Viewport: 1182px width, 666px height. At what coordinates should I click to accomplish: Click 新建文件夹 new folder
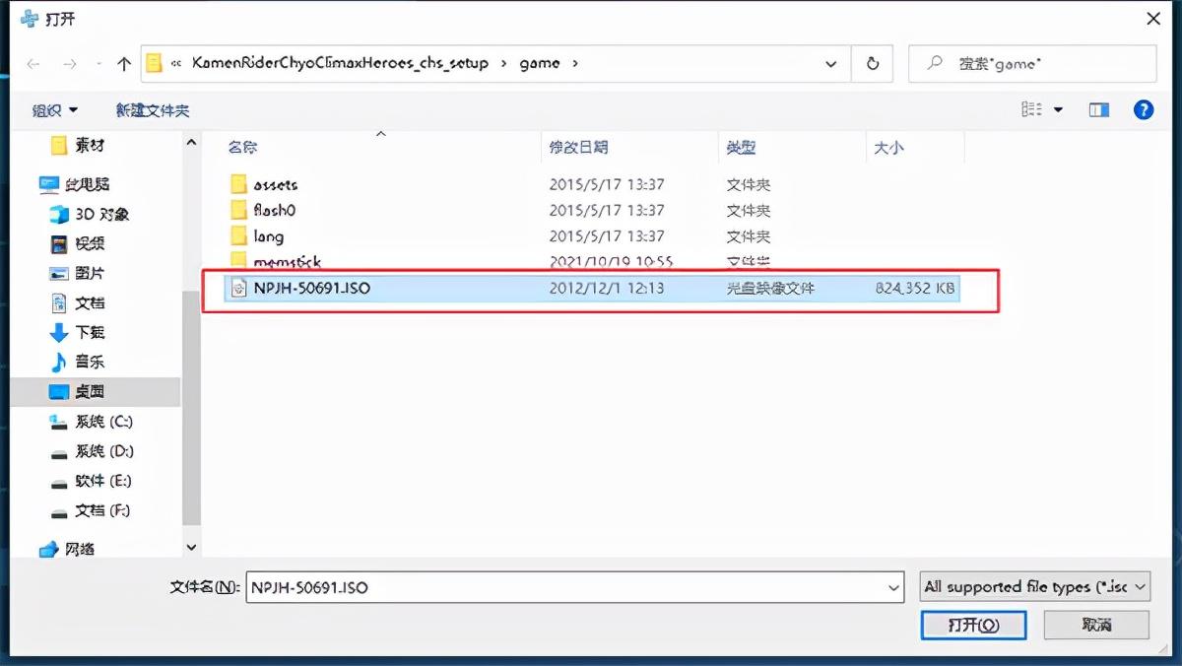(153, 110)
